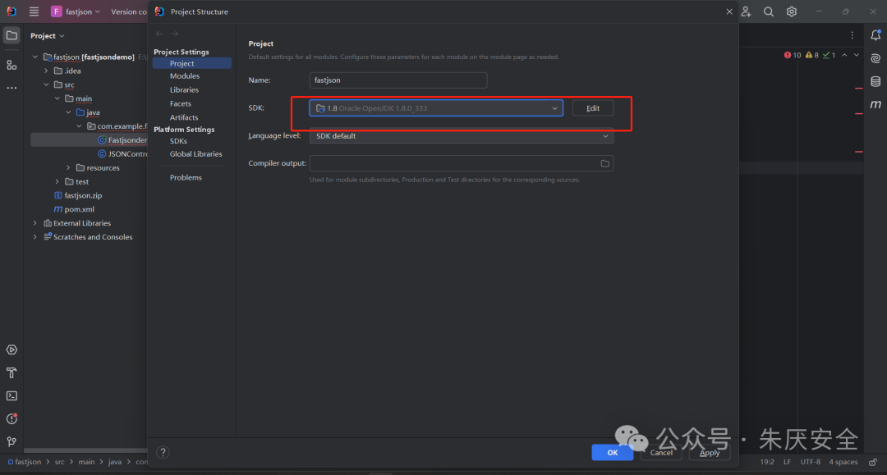Click 4 spaces indent in status bar

pos(843,462)
